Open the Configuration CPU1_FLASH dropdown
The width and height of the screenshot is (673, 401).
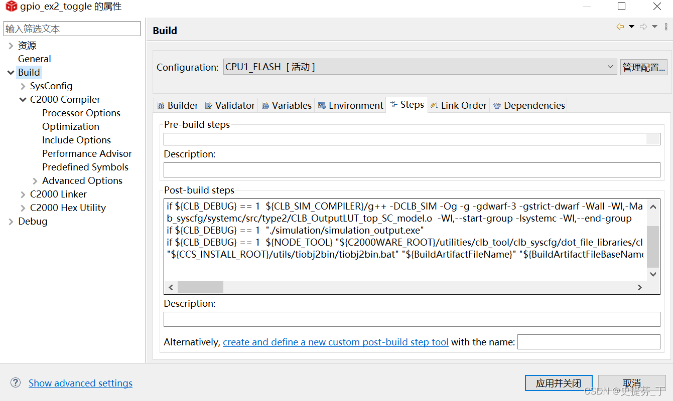[x=420, y=67]
